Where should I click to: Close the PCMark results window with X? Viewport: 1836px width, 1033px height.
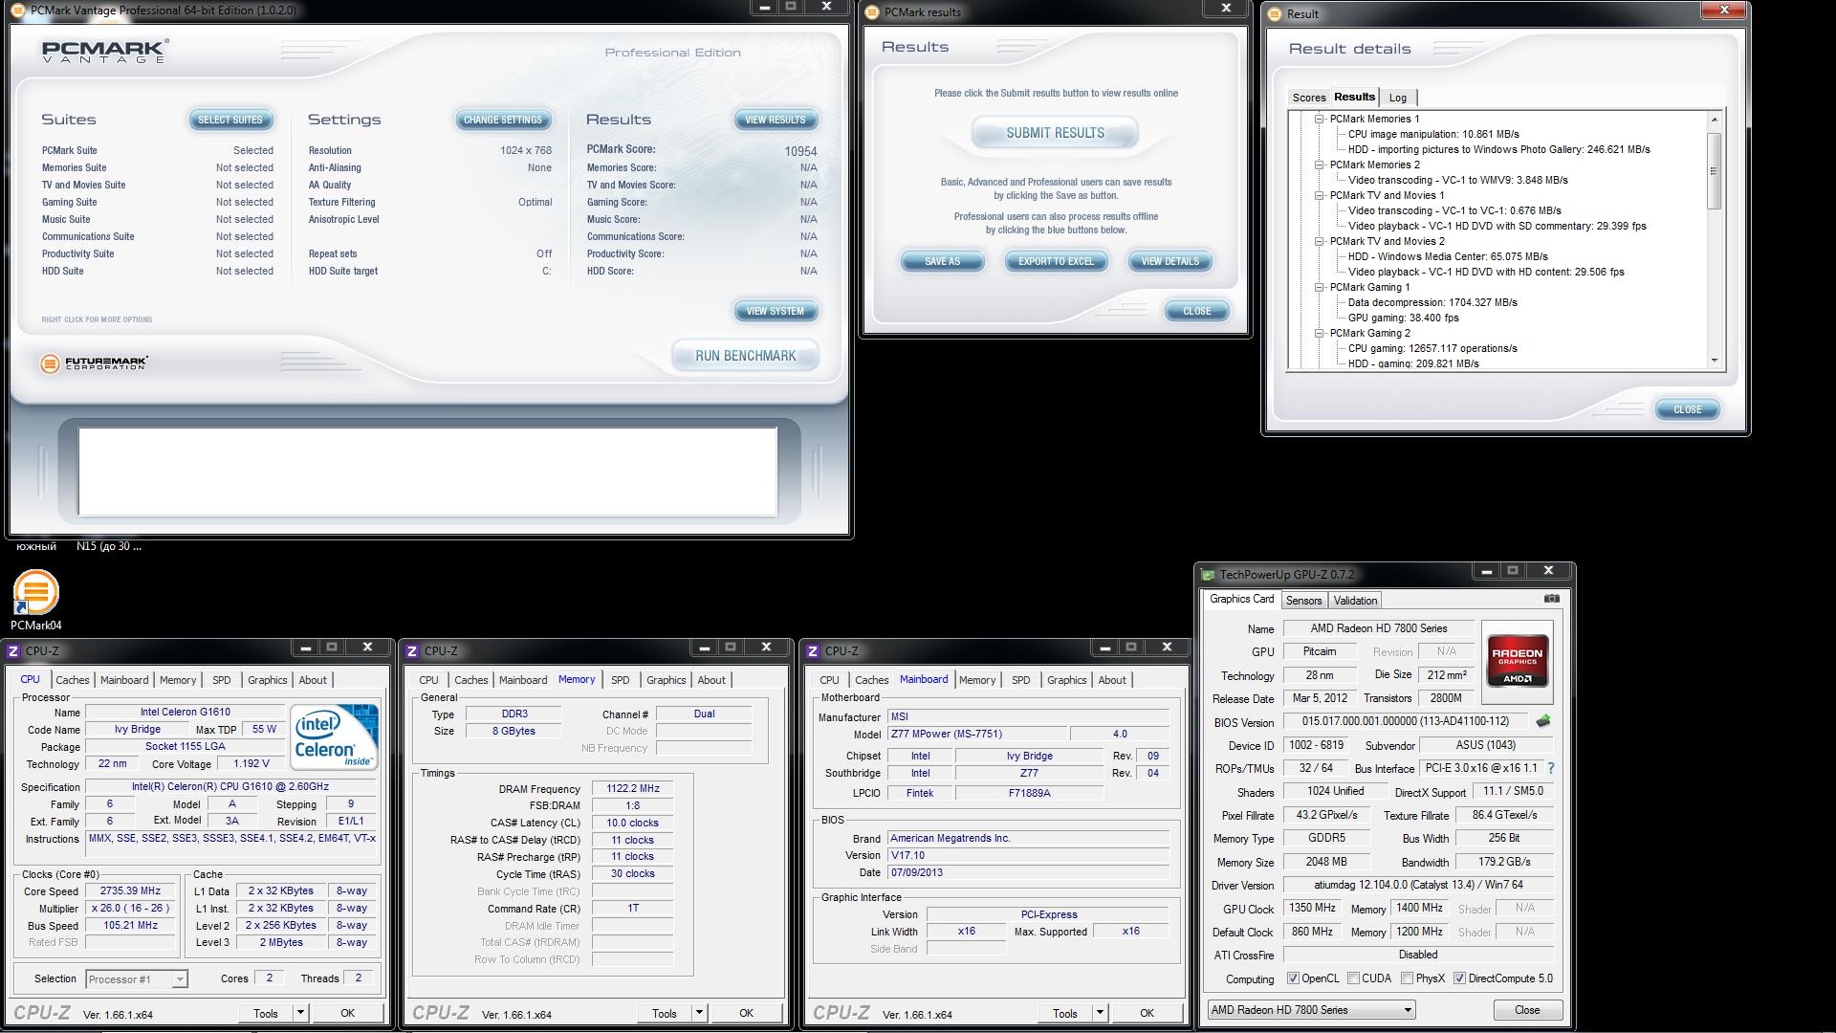pos(1225,8)
